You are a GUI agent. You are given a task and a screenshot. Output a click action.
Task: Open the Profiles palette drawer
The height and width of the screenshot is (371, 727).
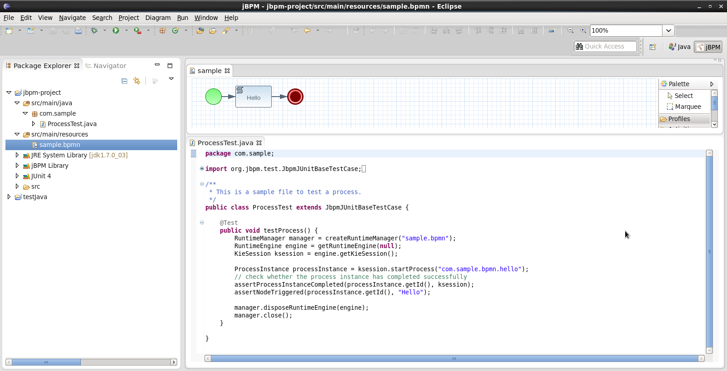click(679, 119)
